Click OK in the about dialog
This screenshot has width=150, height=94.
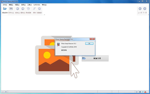pyautogui.click(x=89, y=43)
